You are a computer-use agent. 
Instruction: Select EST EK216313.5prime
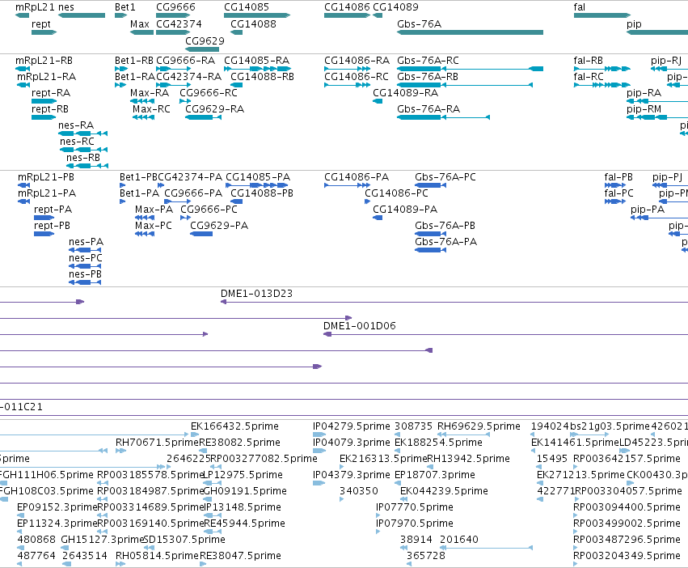pyautogui.click(x=383, y=459)
